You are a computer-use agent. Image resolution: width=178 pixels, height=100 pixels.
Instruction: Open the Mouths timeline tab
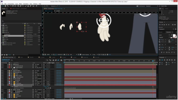pyautogui.click(x=31, y=57)
